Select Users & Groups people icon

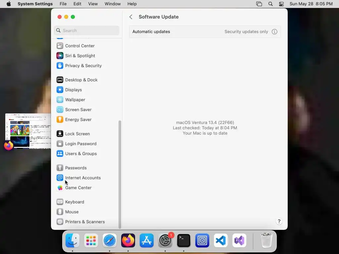[x=60, y=154]
